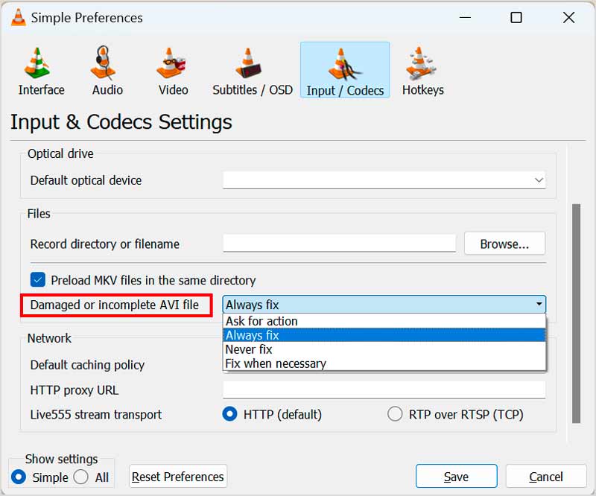The height and width of the screenshot is (496, 596).
Task: Choose RTP over RTSP (TCP) transport
Action: 395,414
